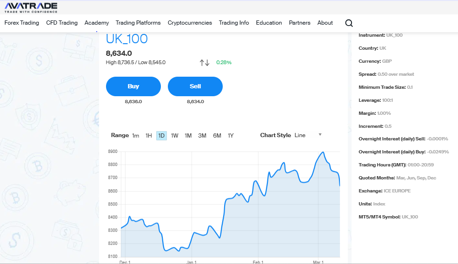Viewport: 458px width, 264px height.
Task: Click the Leverage: 100:1 row
Action: pyautogui.click(x=376, y=100)
